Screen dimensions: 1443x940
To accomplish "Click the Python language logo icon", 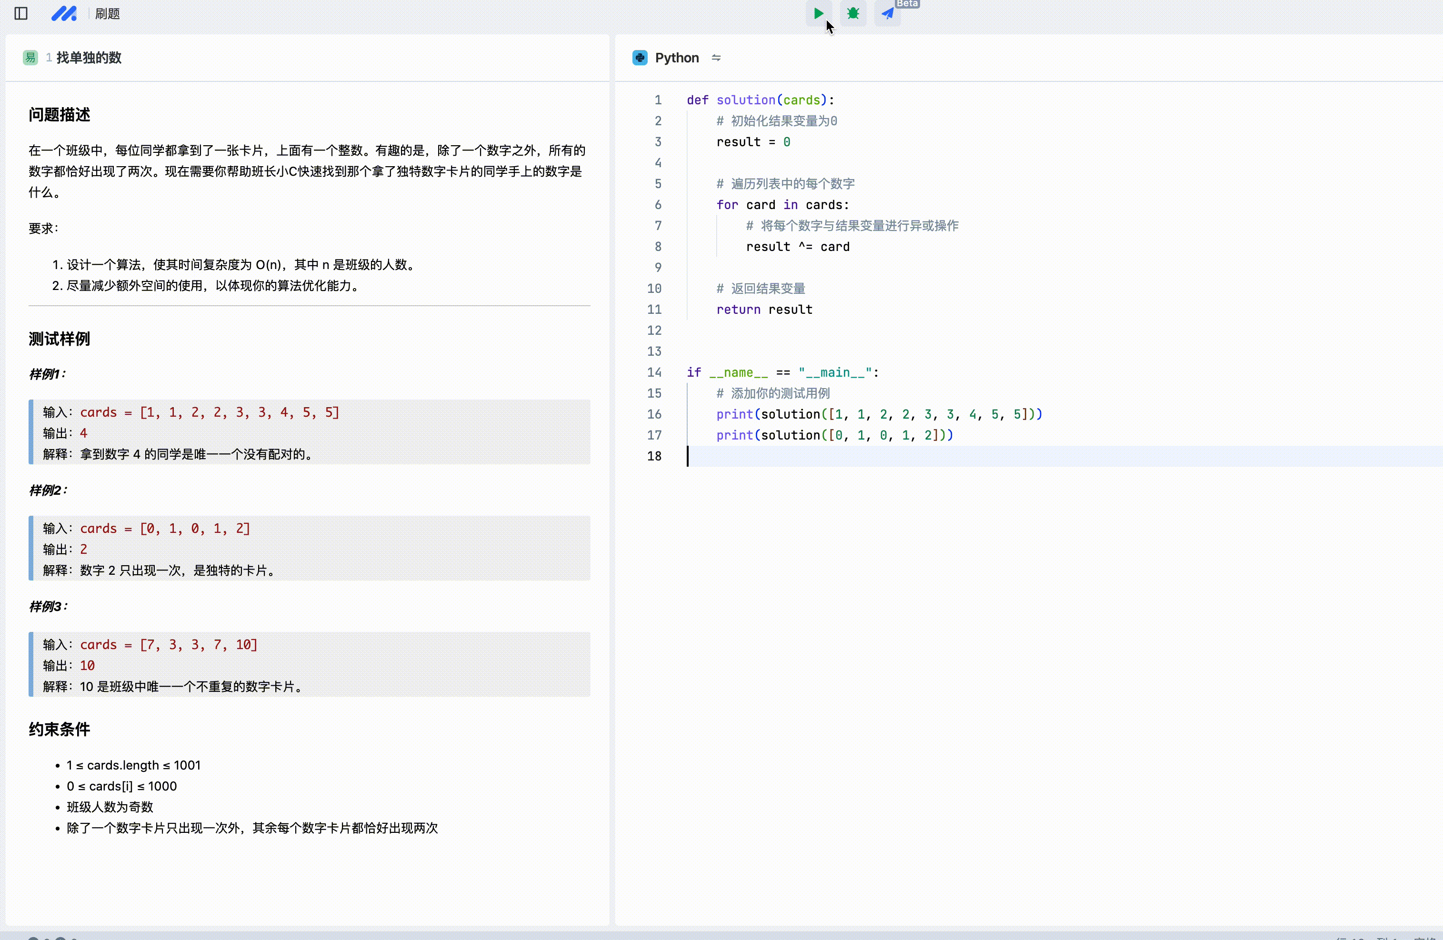I will [640, 58].
